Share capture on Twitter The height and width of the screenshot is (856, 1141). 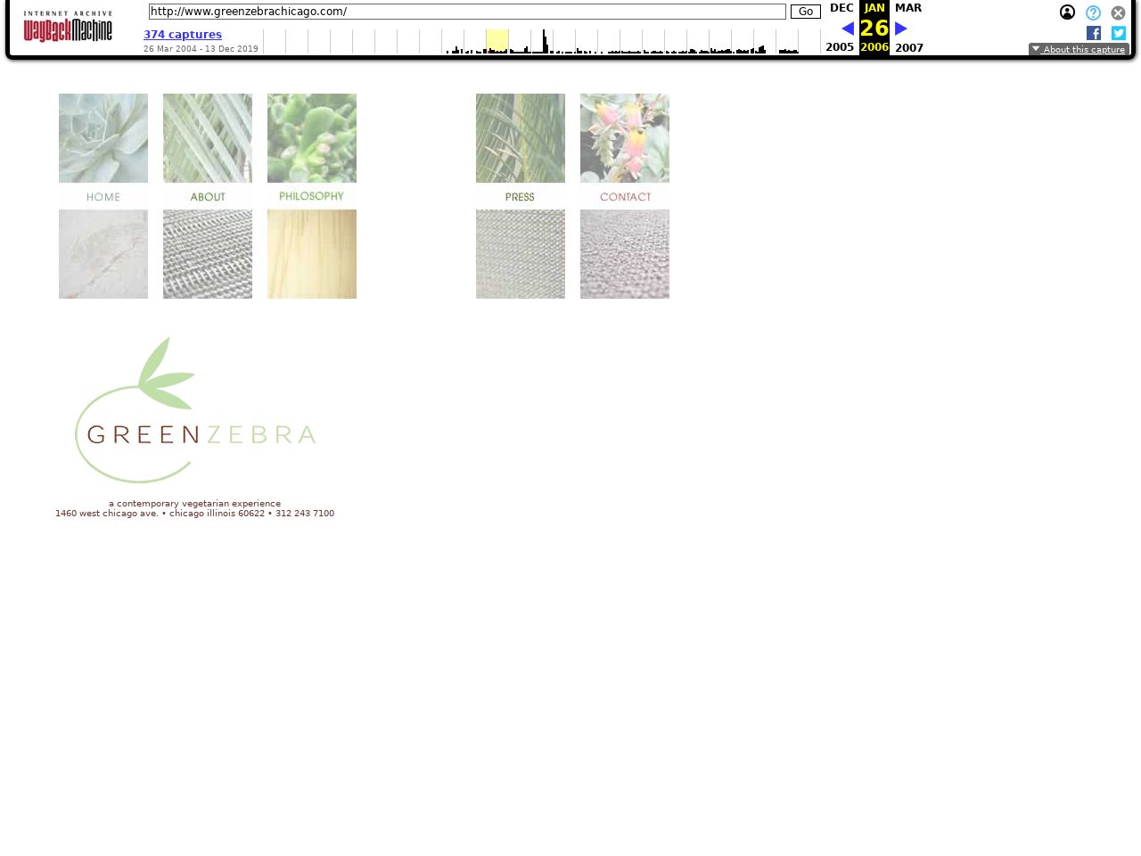click(1119, 33)
